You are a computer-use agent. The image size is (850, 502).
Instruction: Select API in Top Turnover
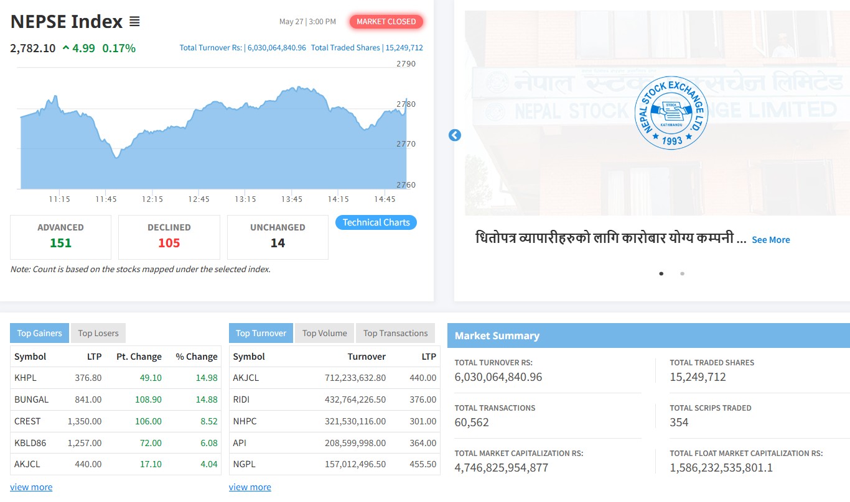pos(240,443)
